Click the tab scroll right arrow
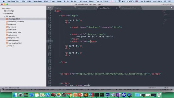 pos(50,8)
